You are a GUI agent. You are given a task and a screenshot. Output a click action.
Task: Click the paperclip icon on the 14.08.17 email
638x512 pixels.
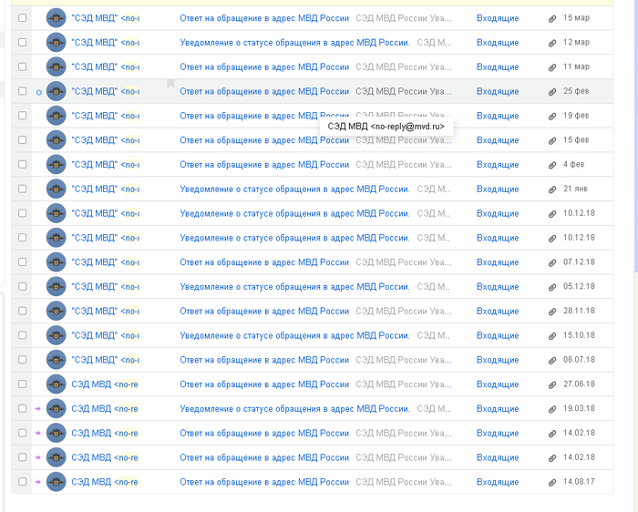coord(551,483)
